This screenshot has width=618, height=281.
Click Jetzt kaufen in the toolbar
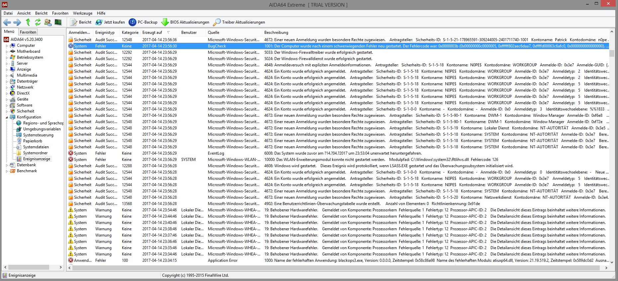tap(110, 22)
